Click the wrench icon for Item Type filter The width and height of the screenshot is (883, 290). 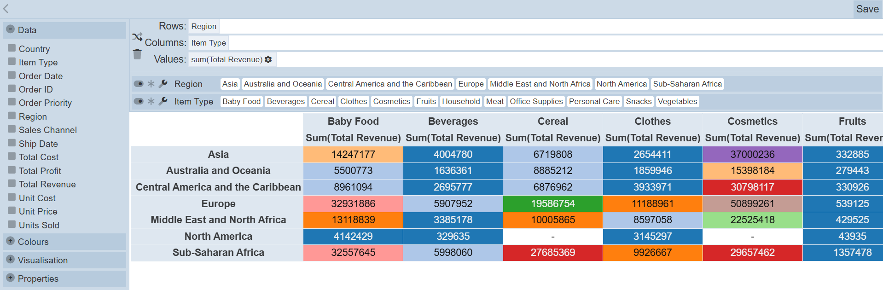163,101
